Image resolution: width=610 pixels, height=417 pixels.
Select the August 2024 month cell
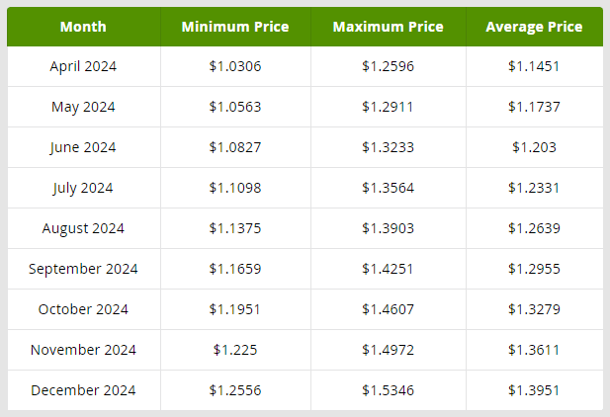(x=83, y=228)
